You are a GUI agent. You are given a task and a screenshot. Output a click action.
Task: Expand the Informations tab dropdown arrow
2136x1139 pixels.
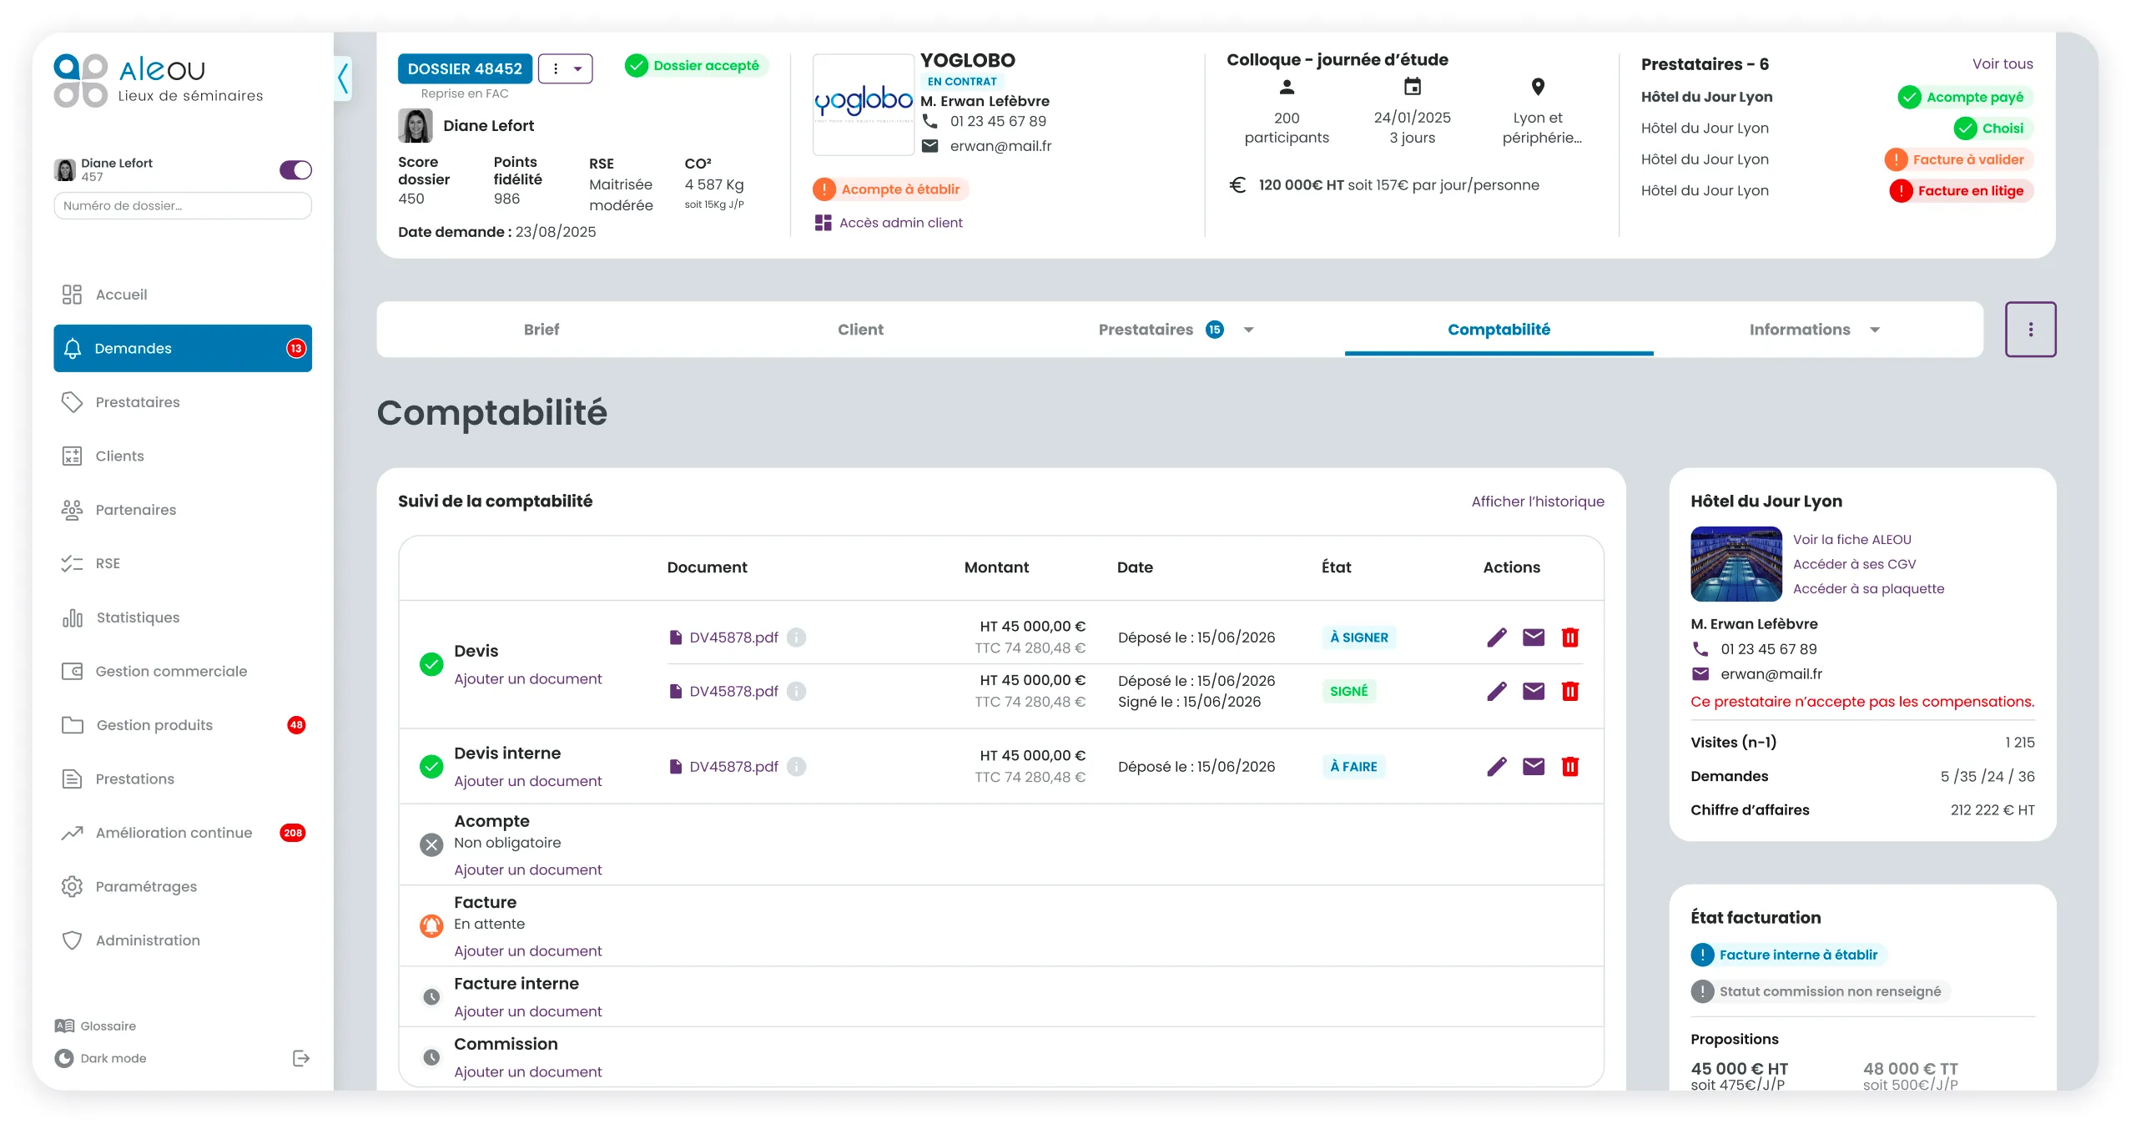point(1874,330)
